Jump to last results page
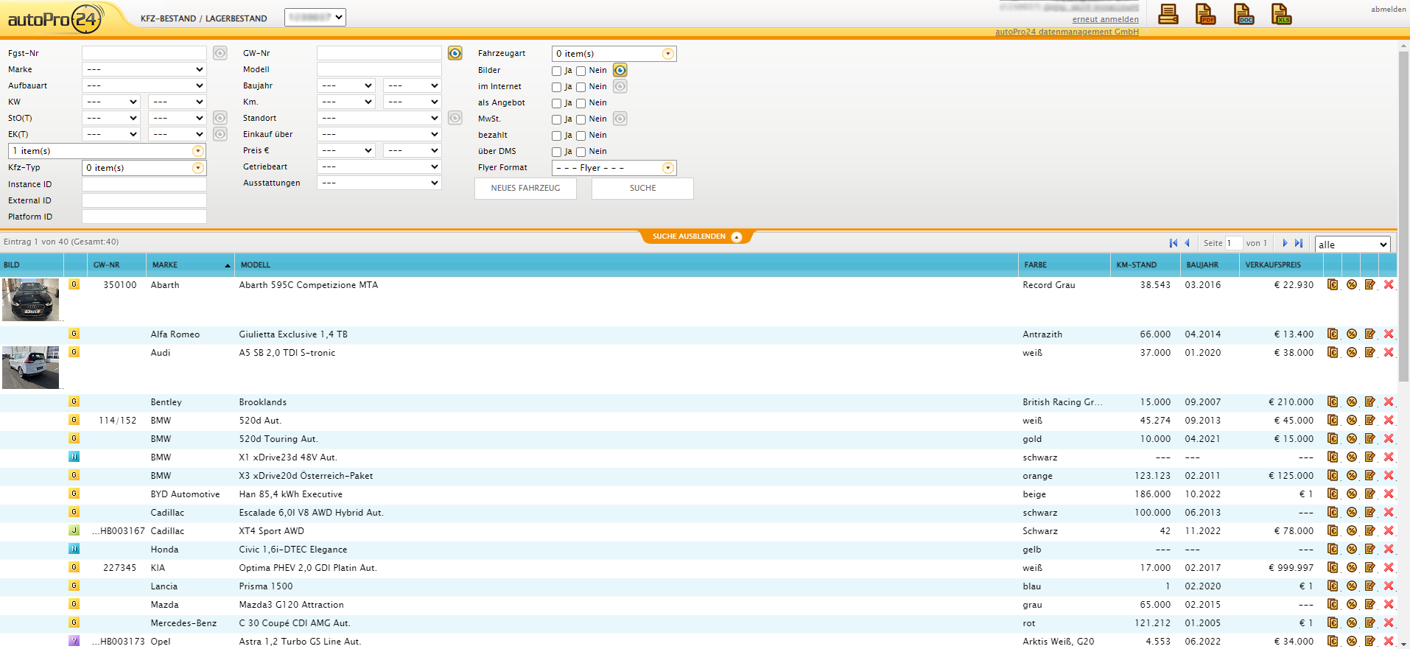The width and height of the screenshot is (1410, 649). coord(1299,243)
